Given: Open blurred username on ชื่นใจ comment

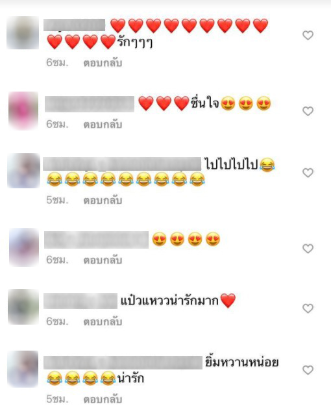Looking at the screenshot, I should click(90, 104).
